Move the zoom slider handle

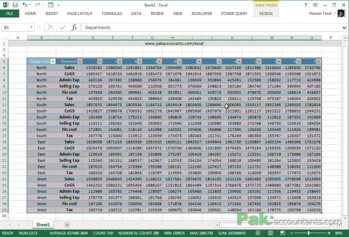(x=309, y=233)
